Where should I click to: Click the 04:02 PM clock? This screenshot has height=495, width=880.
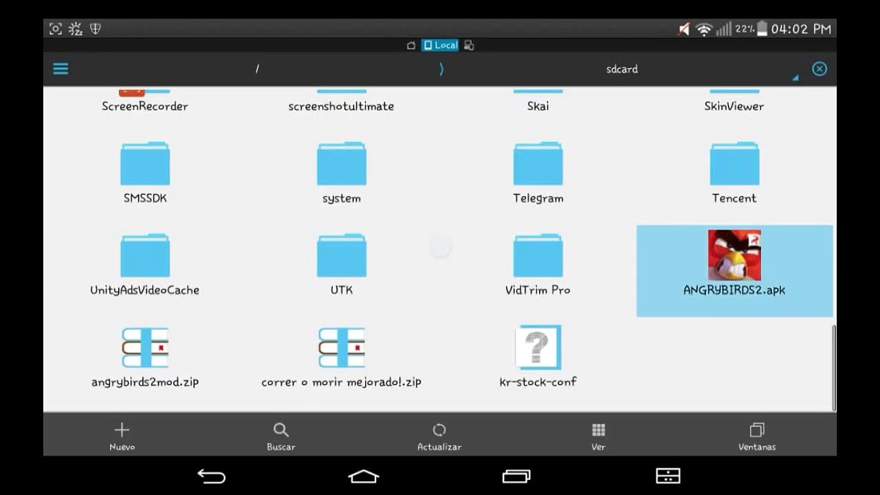pyautogui.click(x=801, y=29)
